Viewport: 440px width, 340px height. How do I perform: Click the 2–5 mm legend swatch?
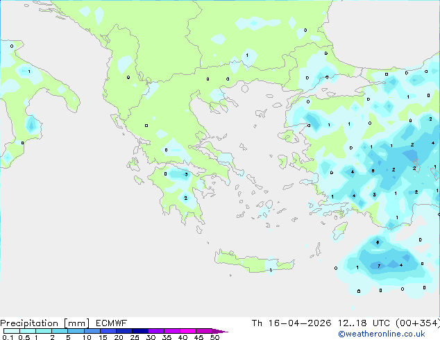(60, 331)
